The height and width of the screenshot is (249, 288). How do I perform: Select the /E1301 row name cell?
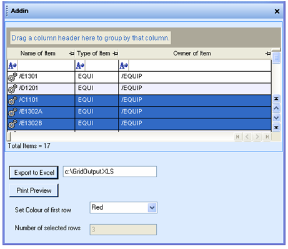41,77
